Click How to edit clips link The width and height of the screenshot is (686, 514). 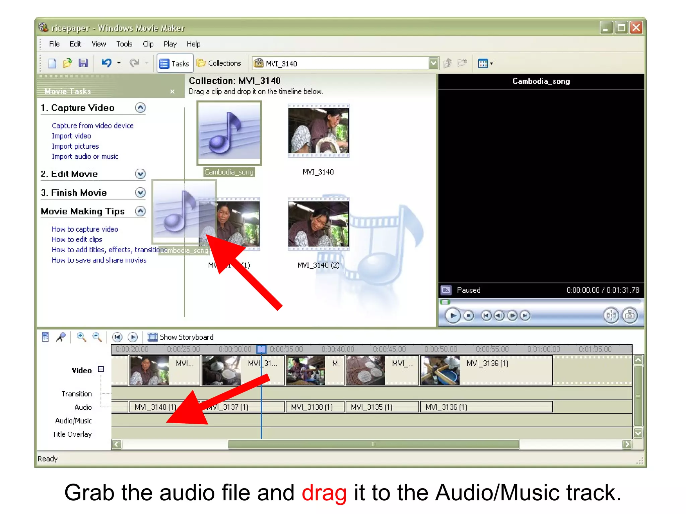[77, 240]
